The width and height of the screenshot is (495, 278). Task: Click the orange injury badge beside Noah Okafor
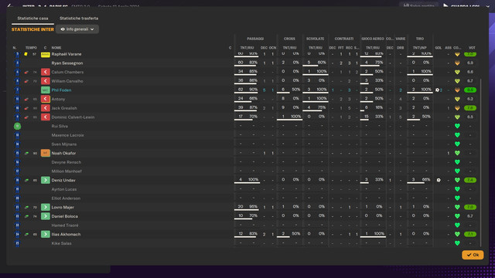46,153
